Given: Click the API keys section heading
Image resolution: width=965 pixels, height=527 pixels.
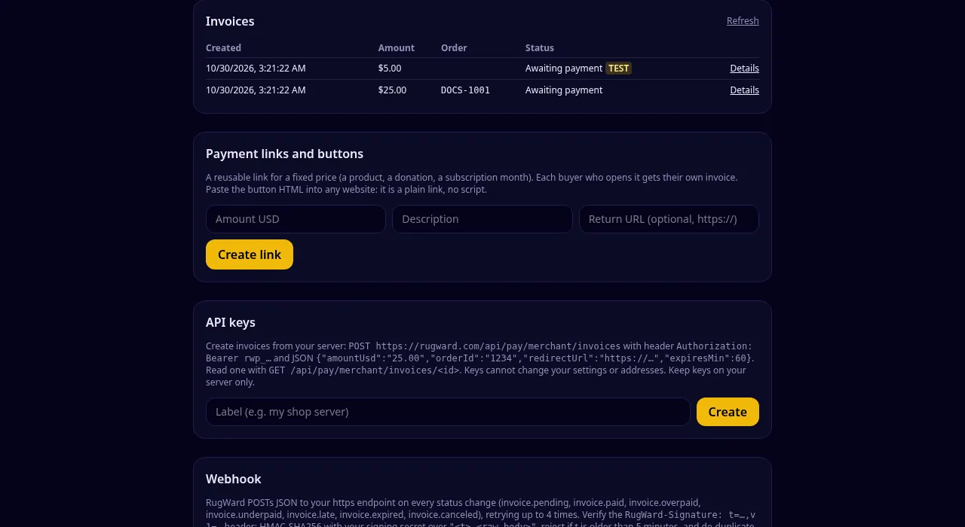Looking at the screenshot, I should (231, 322).
